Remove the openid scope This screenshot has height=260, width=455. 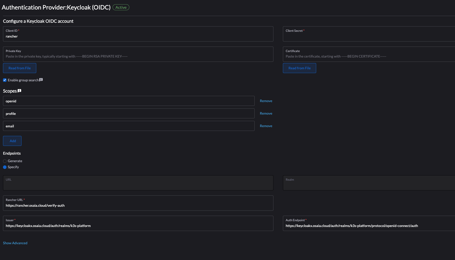[x=266, y=101]
